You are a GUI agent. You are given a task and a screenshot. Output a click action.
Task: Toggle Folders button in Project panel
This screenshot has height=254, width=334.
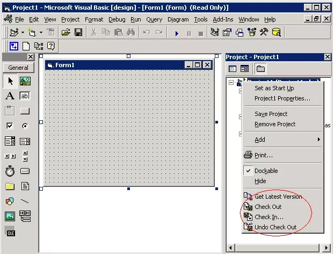[260, 69]
